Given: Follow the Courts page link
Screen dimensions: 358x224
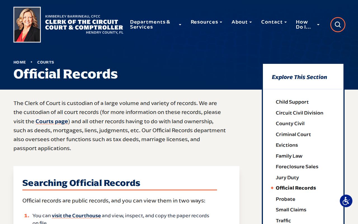Looking at the screenshot, I should [x=52, y=122].
